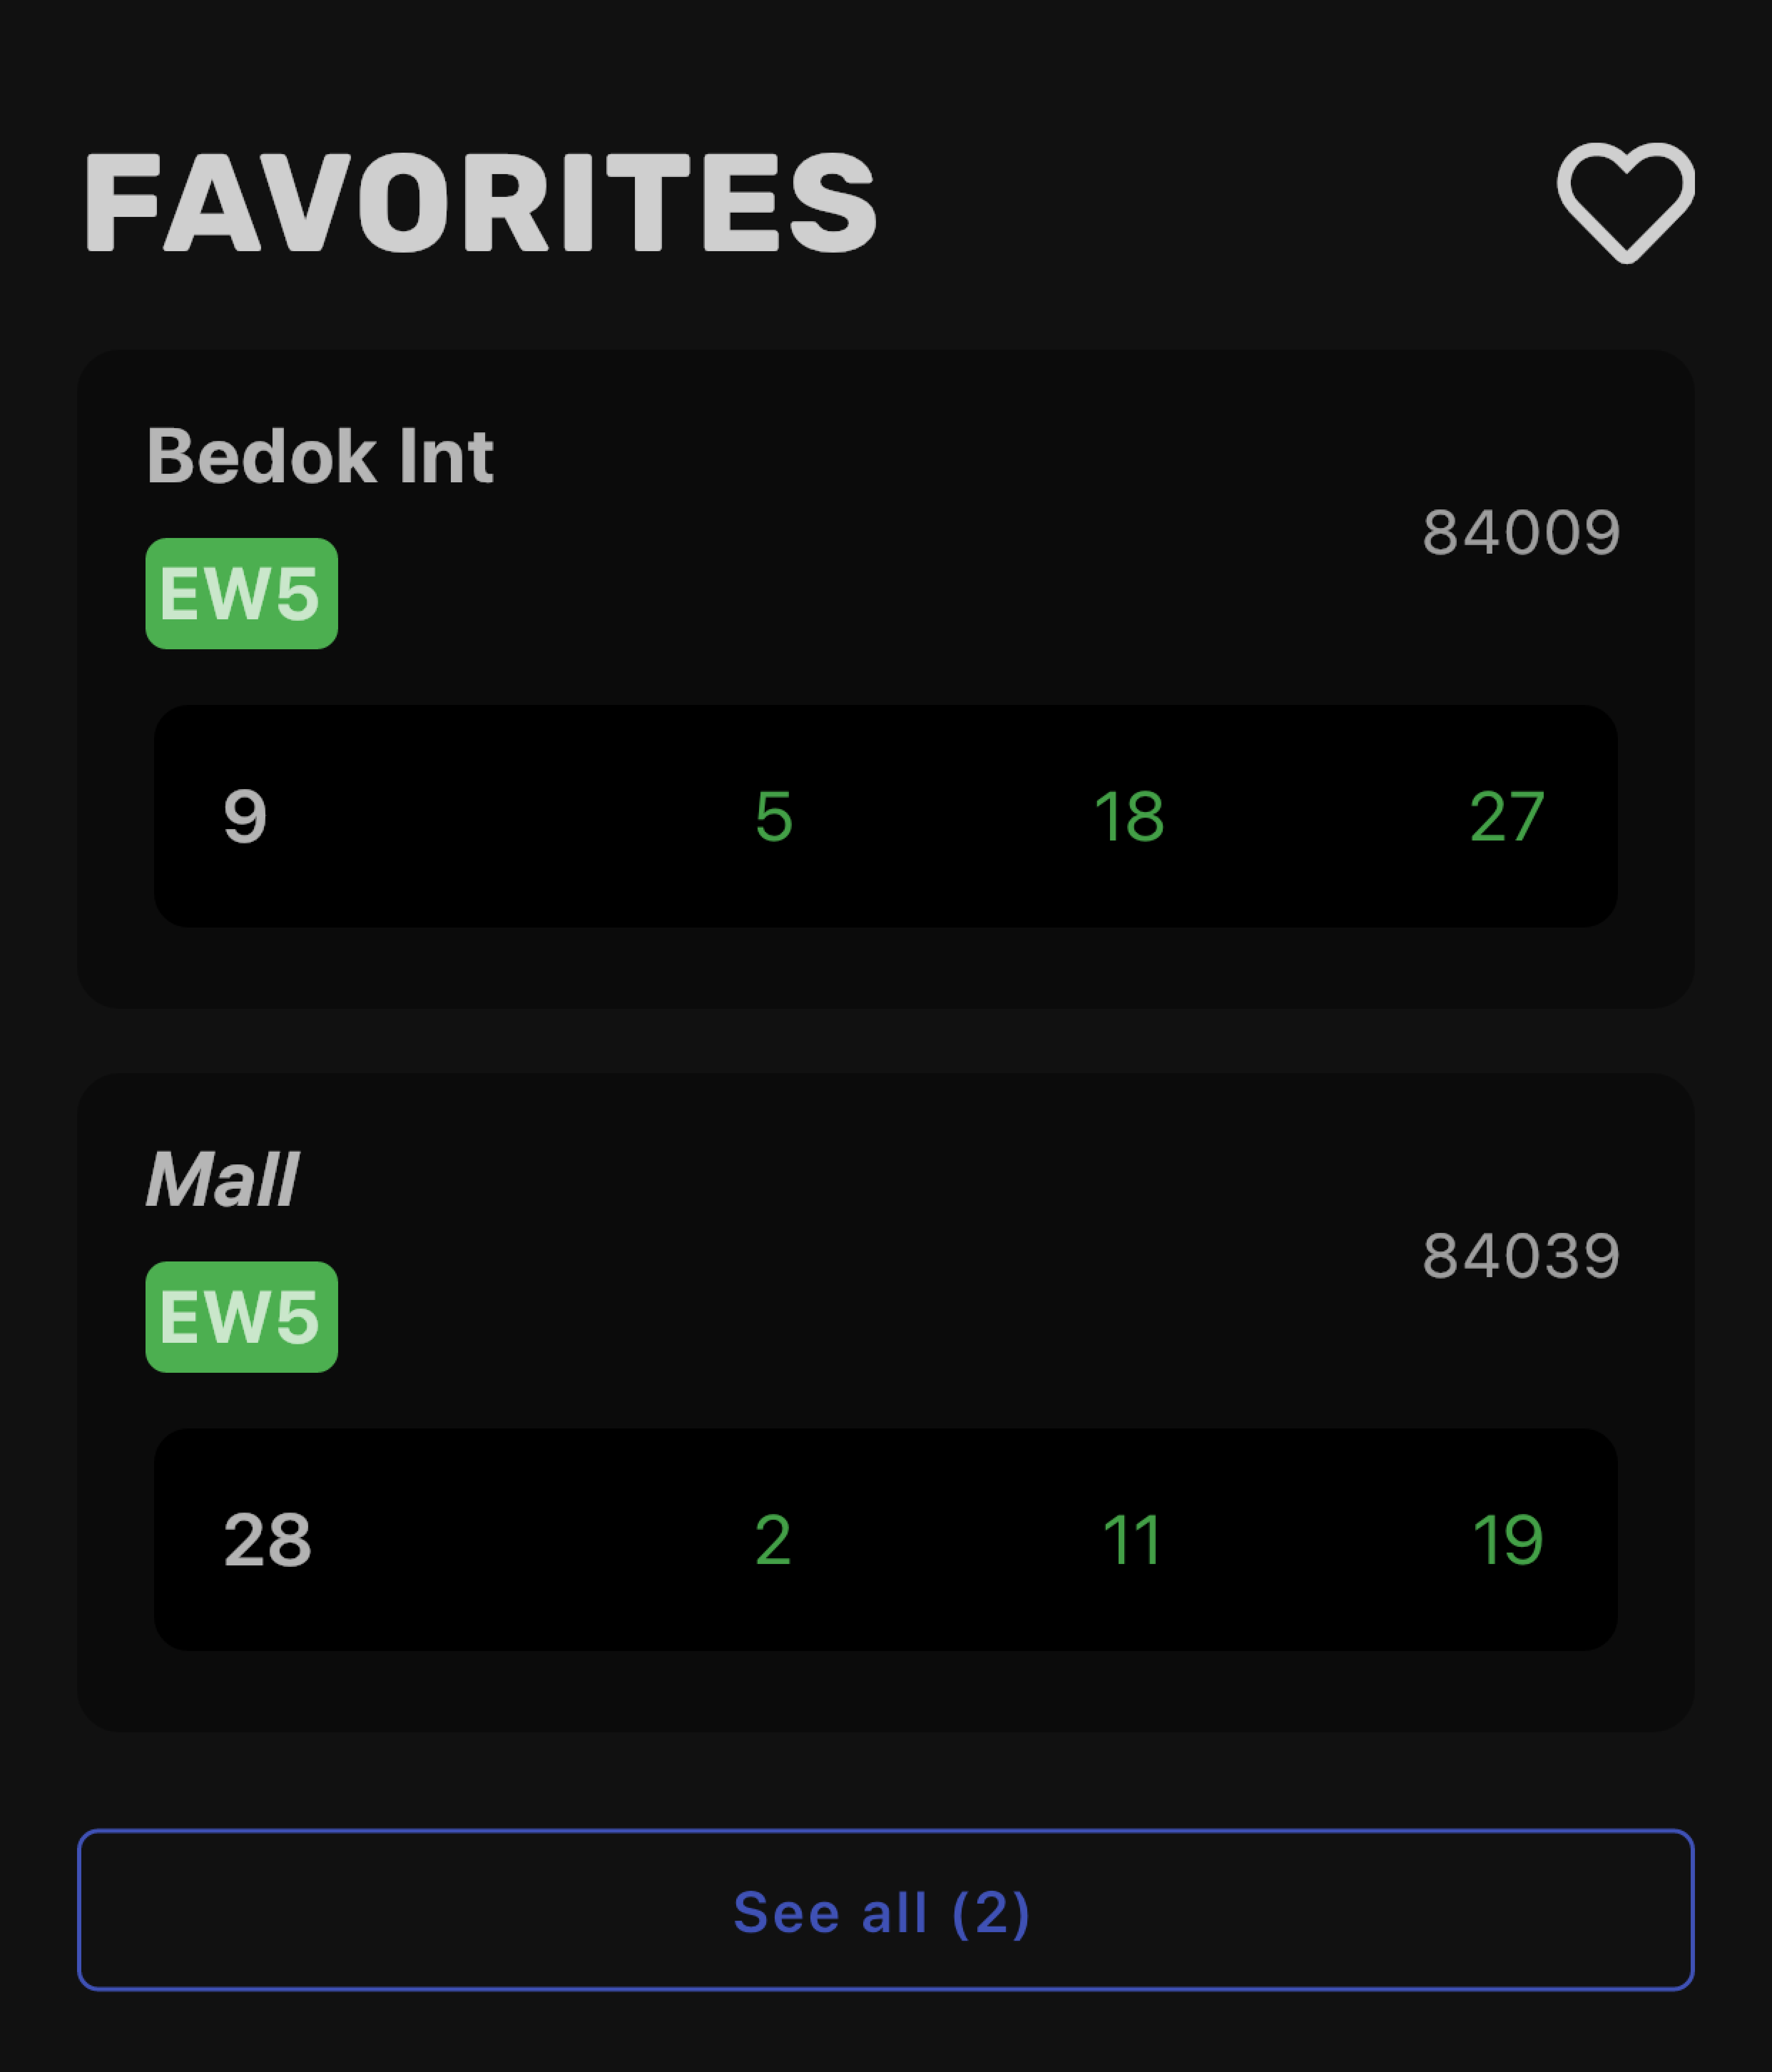Screen dimensions: 1772x2072
Task: Click empty space right of bus 28 number
Action: [520, 1539]
